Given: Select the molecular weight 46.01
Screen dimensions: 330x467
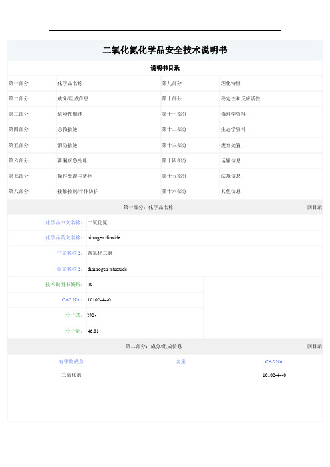Looking at the screenshot, I should [x=93, y=331].
